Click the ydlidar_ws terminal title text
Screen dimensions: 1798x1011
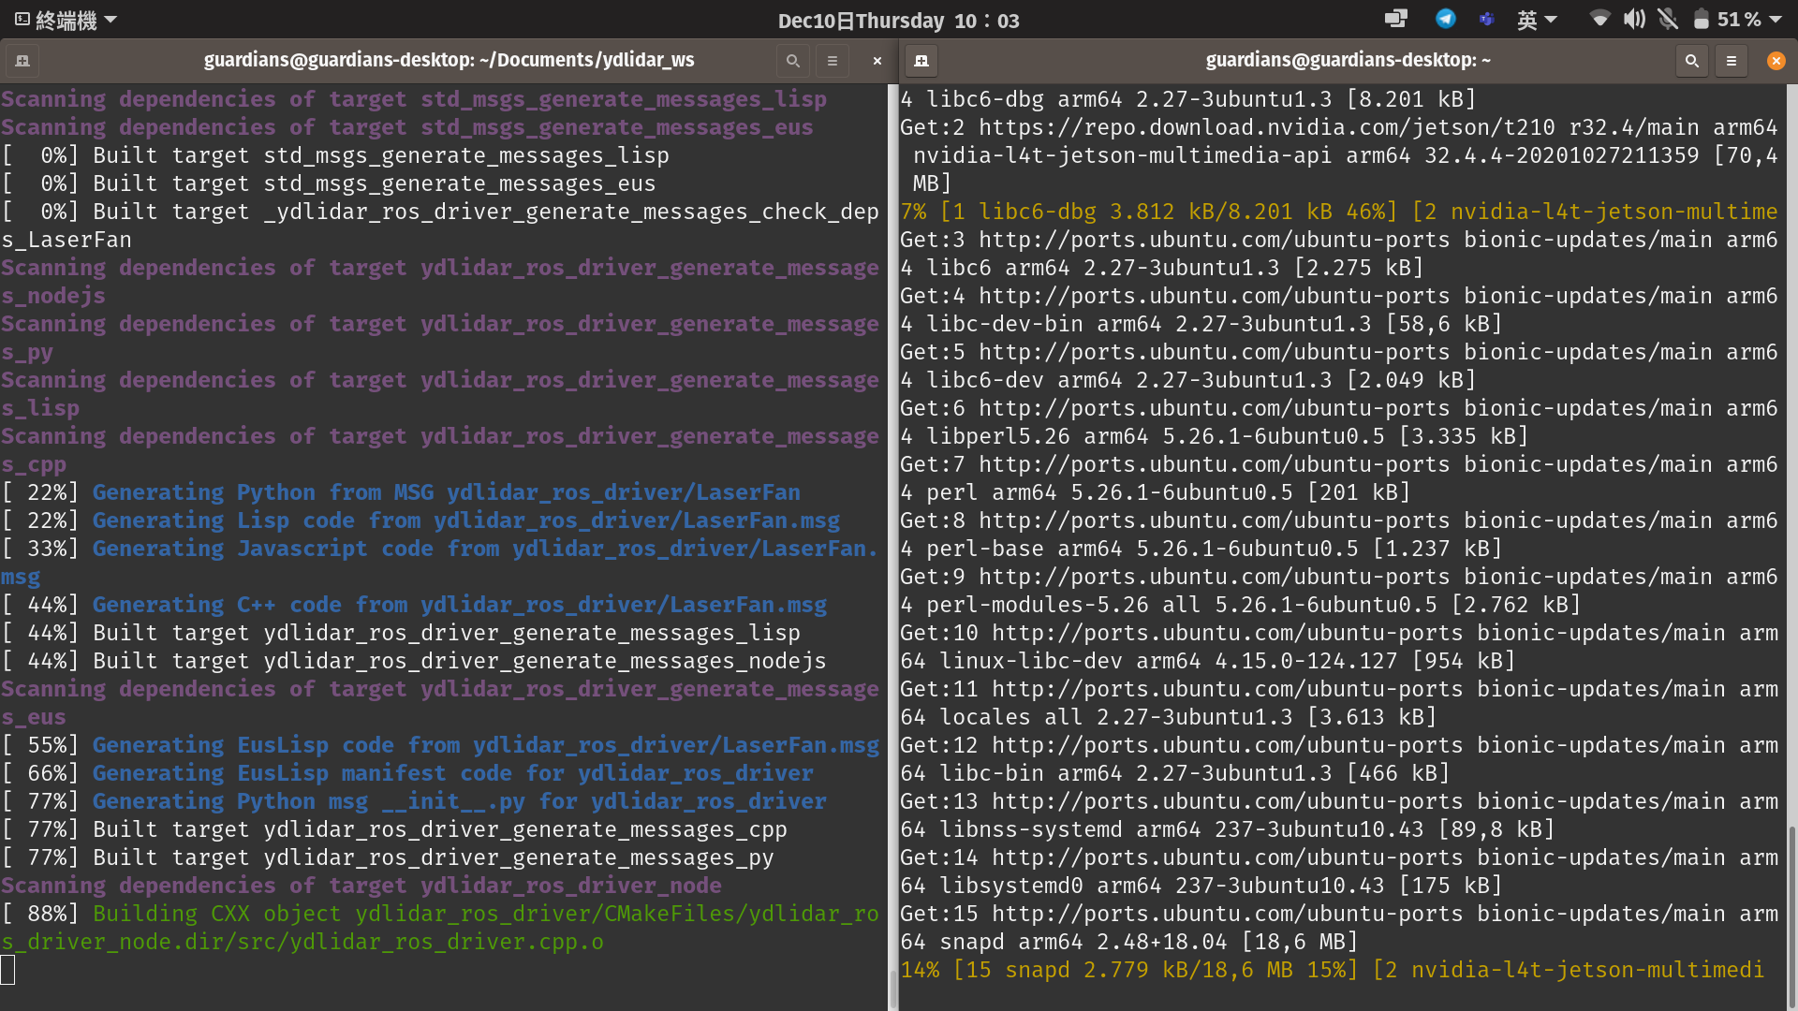point(449,61)
